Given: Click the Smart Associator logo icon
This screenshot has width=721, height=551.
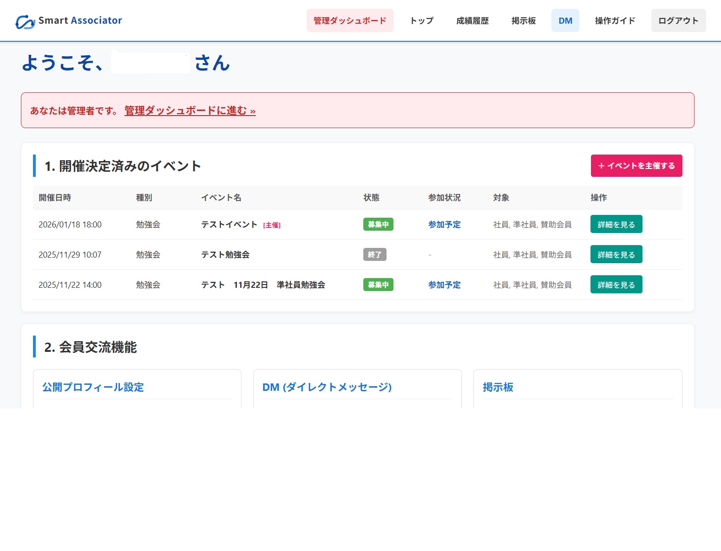Looking at the screenshot, I should pos(25,21).
